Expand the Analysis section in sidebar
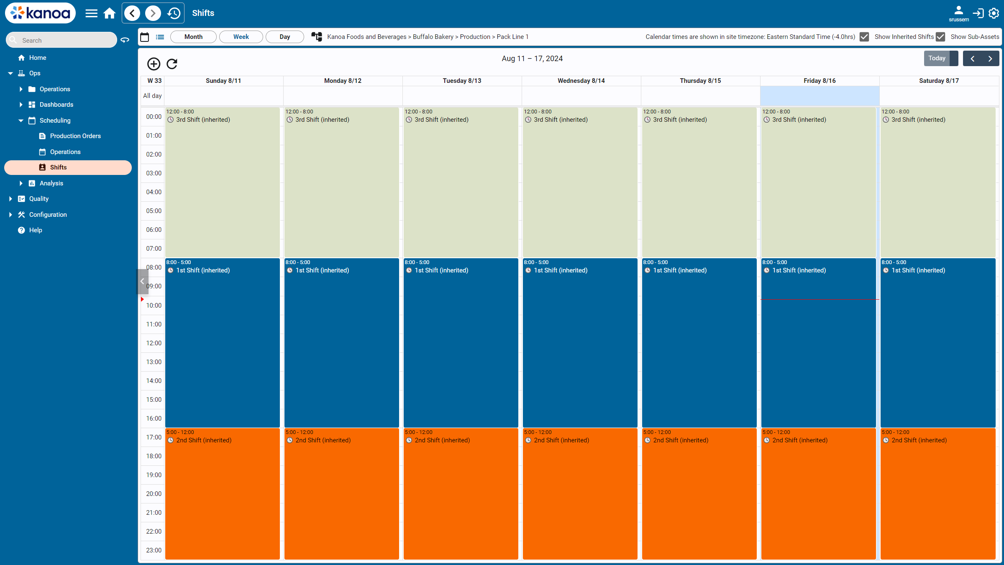Image resolution: width=1004 pixels, height=565 pixels. coord(20,183)
